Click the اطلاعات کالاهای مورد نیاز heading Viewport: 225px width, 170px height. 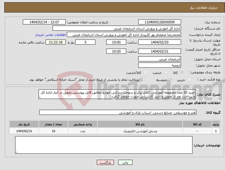pos(200,103)
